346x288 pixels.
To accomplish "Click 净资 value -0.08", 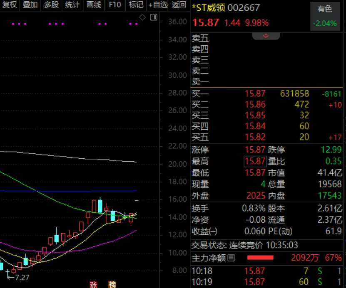I will click(x=256, y=220).
